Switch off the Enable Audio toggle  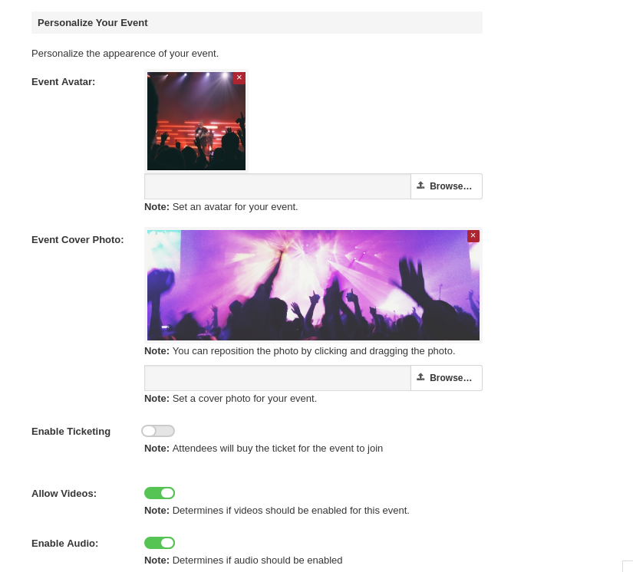(x=160, y=543)
